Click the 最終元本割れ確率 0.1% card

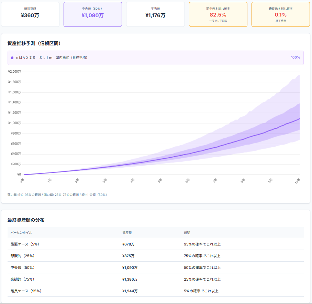[x=280, y=14]
